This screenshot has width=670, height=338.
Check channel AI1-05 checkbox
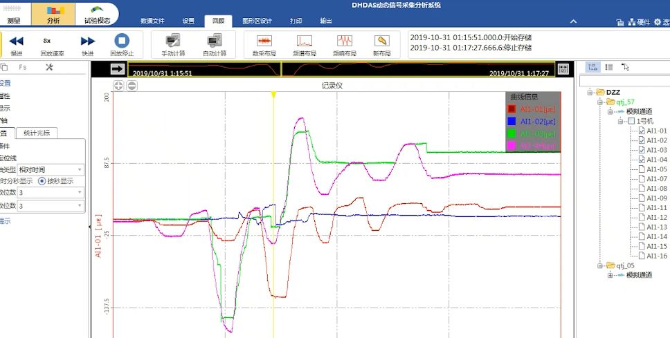point(642,169)
